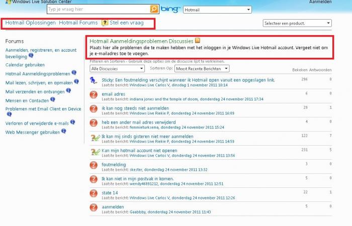Click info icon next to Web Messenger gebruiken

[x=63, y=131]
